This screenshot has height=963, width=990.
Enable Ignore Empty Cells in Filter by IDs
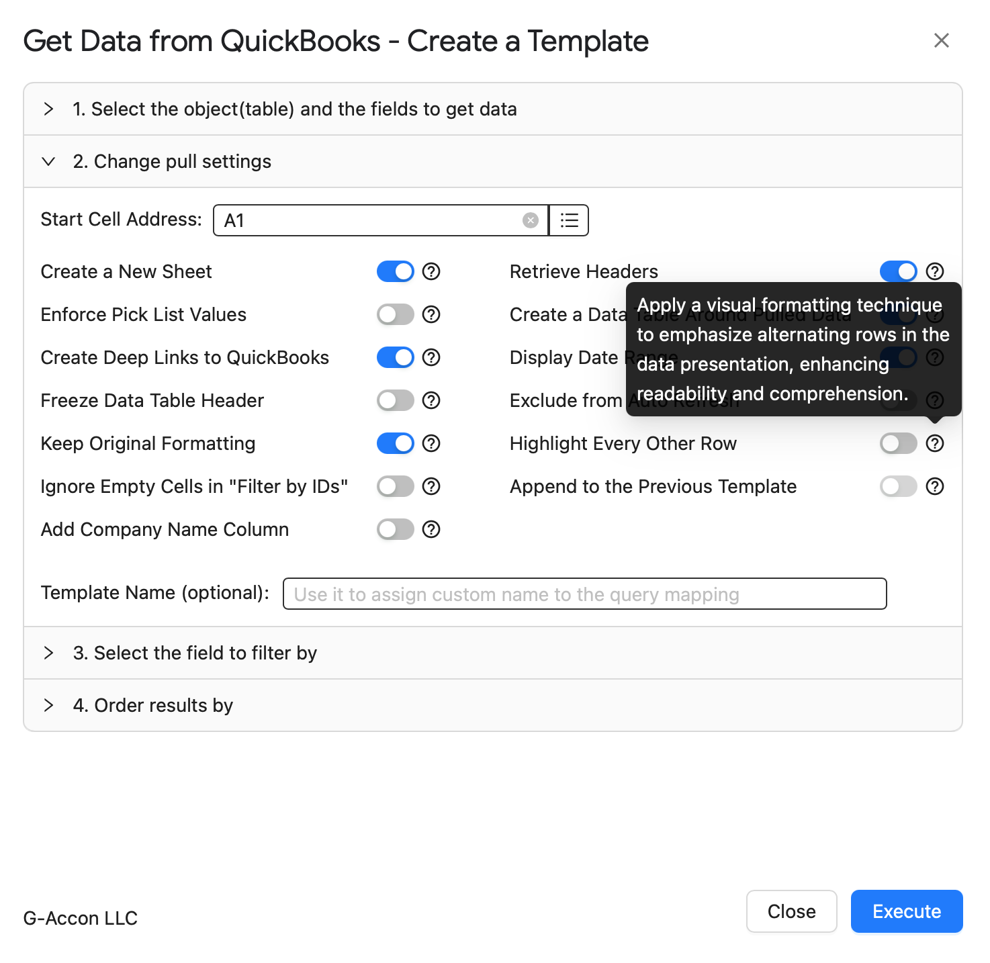click(x=396, y=486)
